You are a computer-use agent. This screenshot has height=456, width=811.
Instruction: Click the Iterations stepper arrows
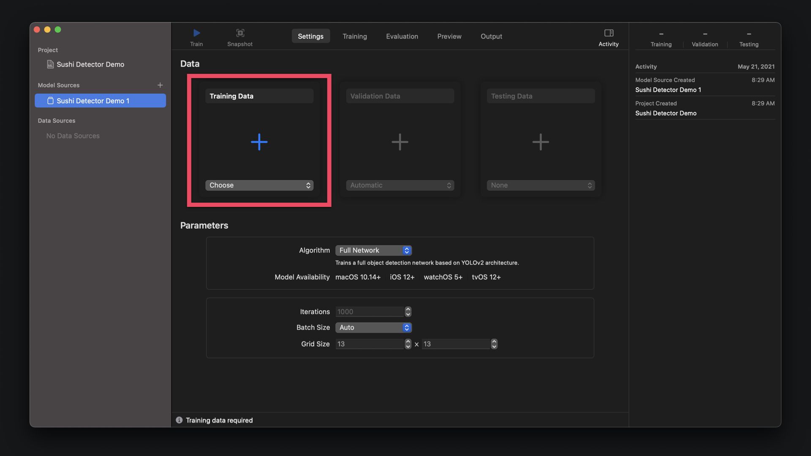(408, 312)
